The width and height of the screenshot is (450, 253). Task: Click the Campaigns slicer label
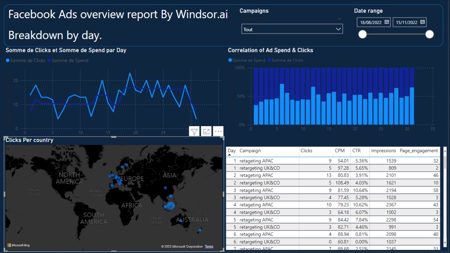[x=254, y=11]
